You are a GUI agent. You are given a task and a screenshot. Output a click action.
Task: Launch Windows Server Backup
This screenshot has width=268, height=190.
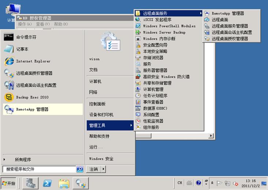169,32
